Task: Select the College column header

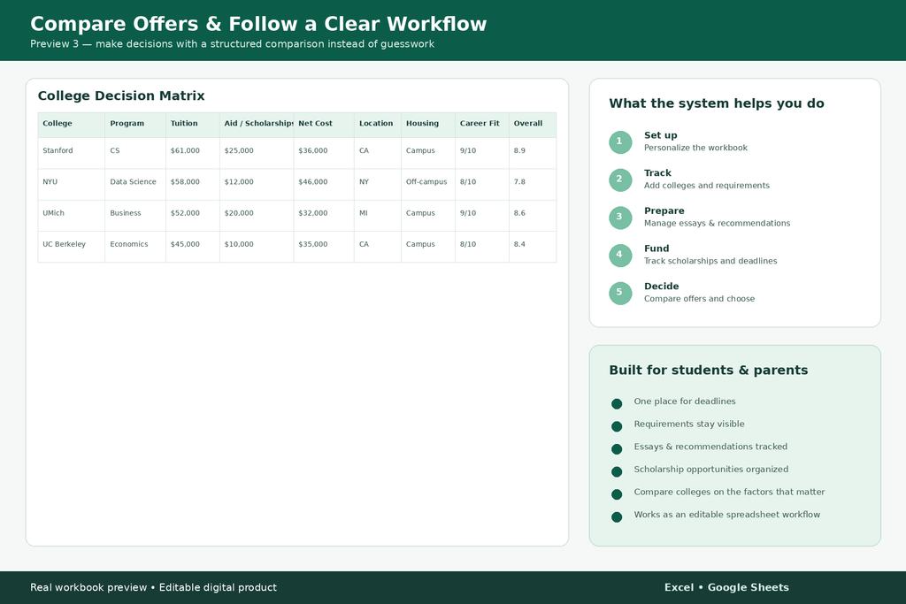Action: (72, 125)
